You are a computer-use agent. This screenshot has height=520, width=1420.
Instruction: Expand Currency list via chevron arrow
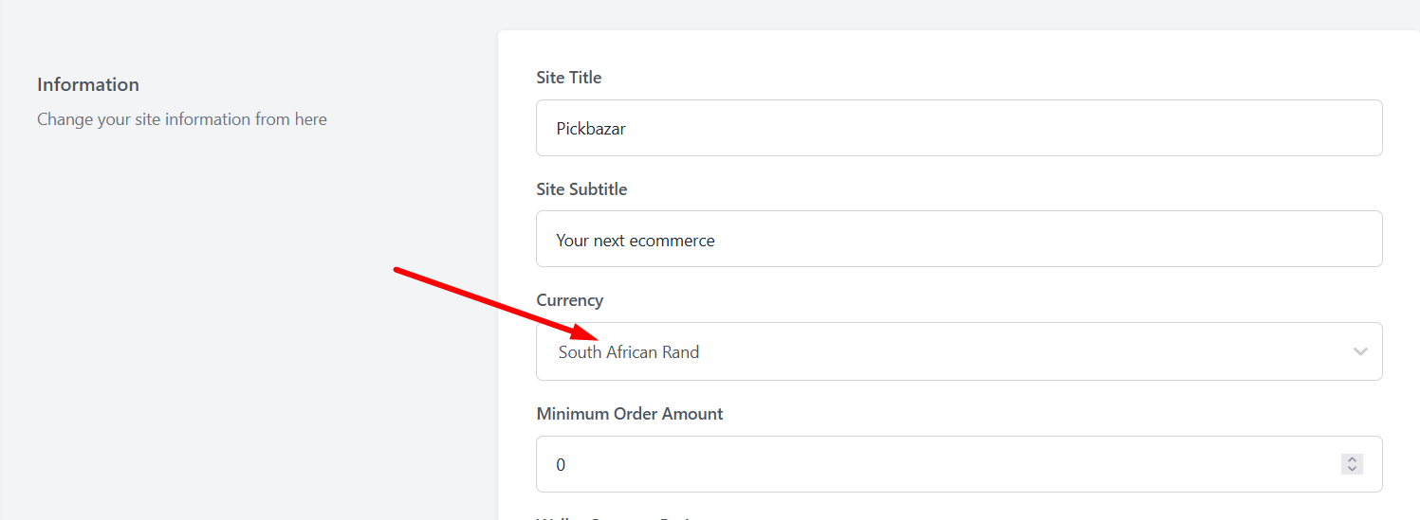1360,351
